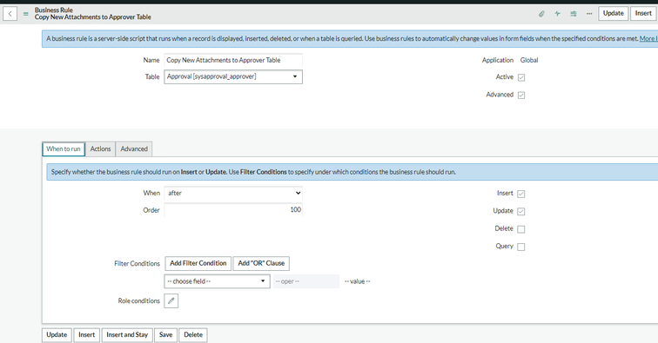
Task: Open more options ellipsis in header
Action: click(x=589, y=14)
